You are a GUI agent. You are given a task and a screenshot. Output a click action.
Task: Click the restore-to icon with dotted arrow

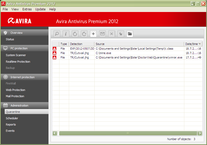click(84, 34)
